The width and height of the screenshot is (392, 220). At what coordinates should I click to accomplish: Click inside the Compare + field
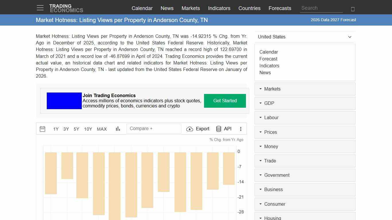(x=154, y=128)
